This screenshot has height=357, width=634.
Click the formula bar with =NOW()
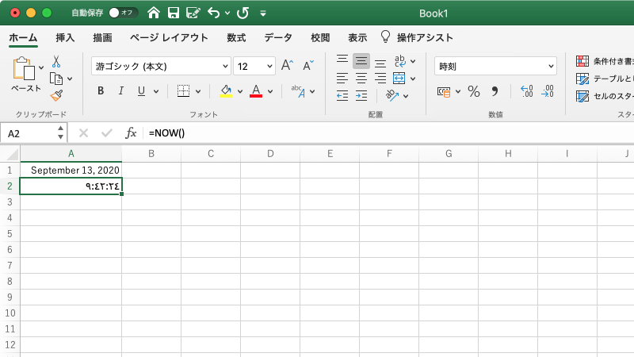tap(388, 133)
